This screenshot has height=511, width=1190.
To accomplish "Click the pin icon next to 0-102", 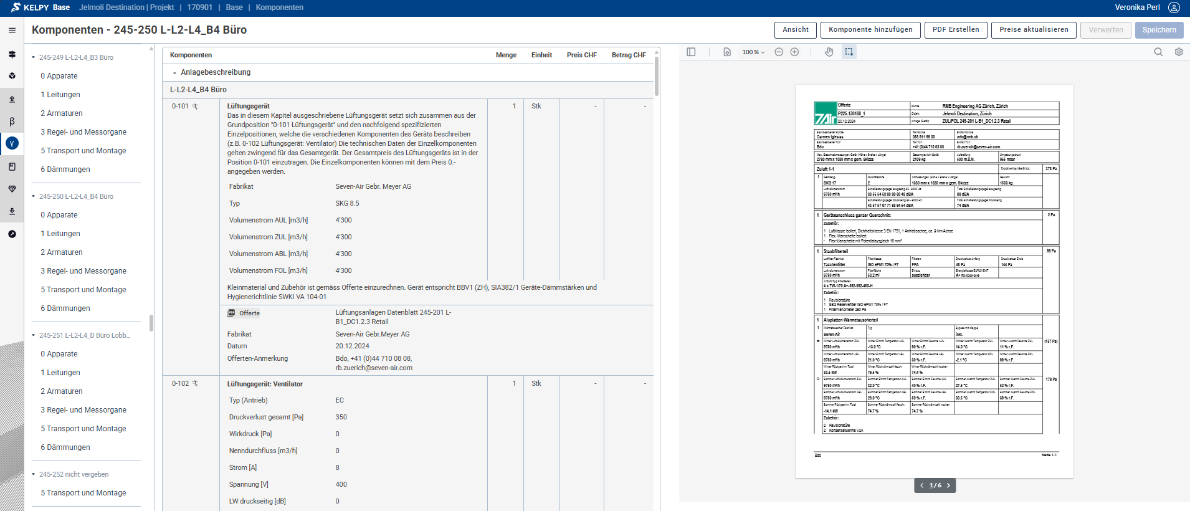I will (x=195, y=384).
